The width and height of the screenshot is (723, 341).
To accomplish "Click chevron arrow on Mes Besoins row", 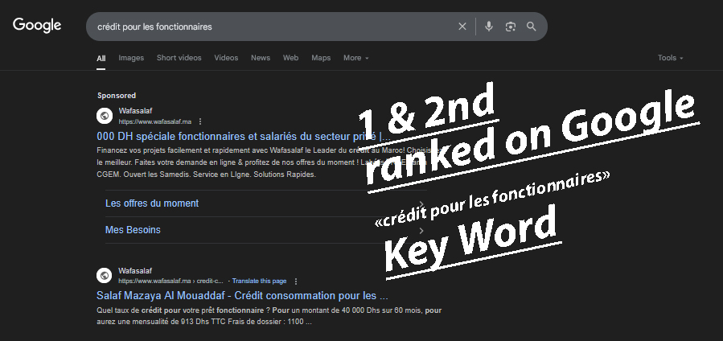I will tap(421, 230).
